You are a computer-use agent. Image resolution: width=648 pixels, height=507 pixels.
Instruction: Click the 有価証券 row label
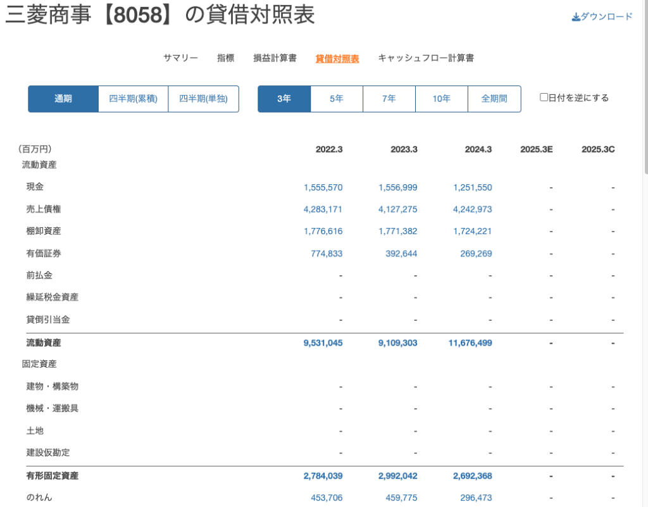click(44, 253)
